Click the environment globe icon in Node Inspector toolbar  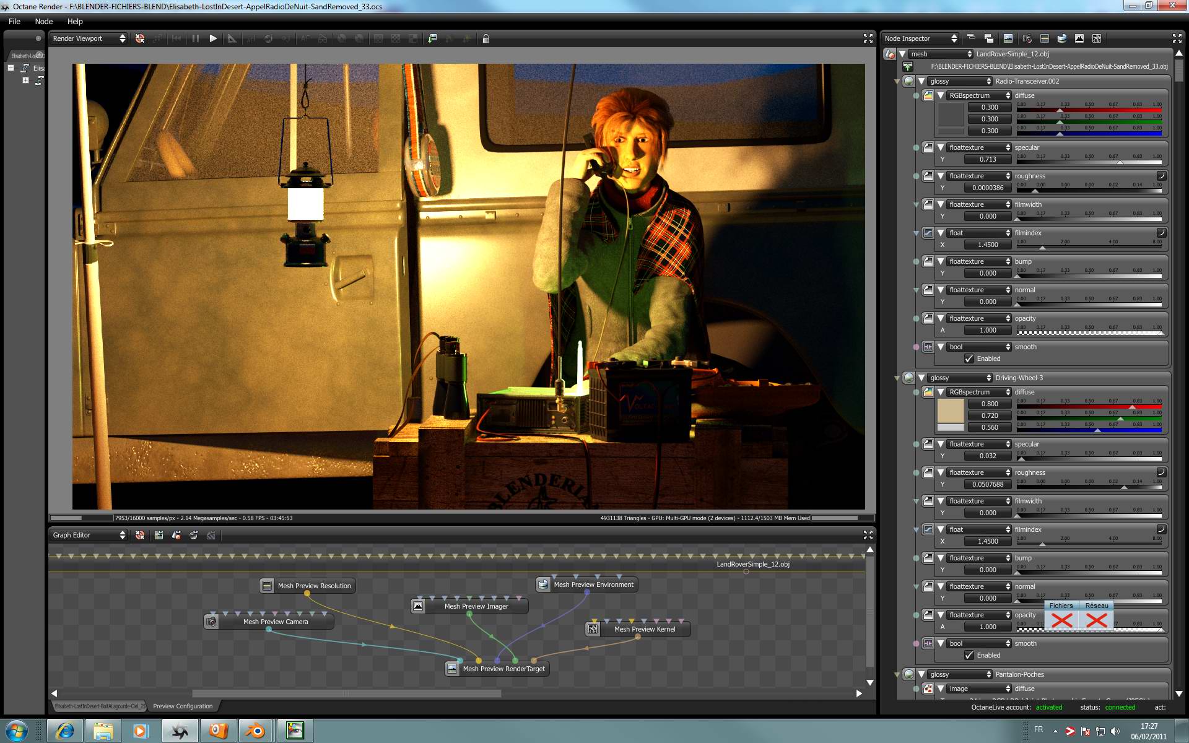pos(1061,38)
